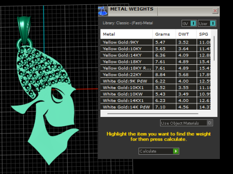Viewport: 233px width, 174px height.
Task: Click the 5.47 grams value
Action: (x=160, y=43)
